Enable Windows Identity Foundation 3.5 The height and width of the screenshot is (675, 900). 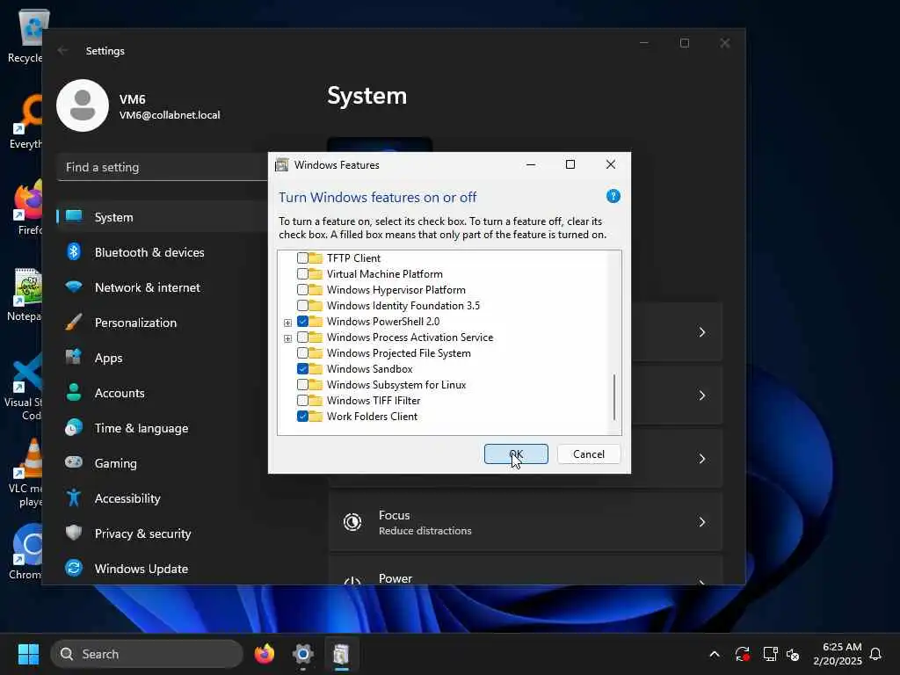302,305
